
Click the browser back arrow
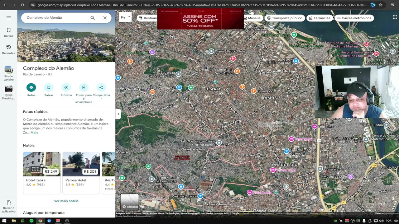pos(5,5)
